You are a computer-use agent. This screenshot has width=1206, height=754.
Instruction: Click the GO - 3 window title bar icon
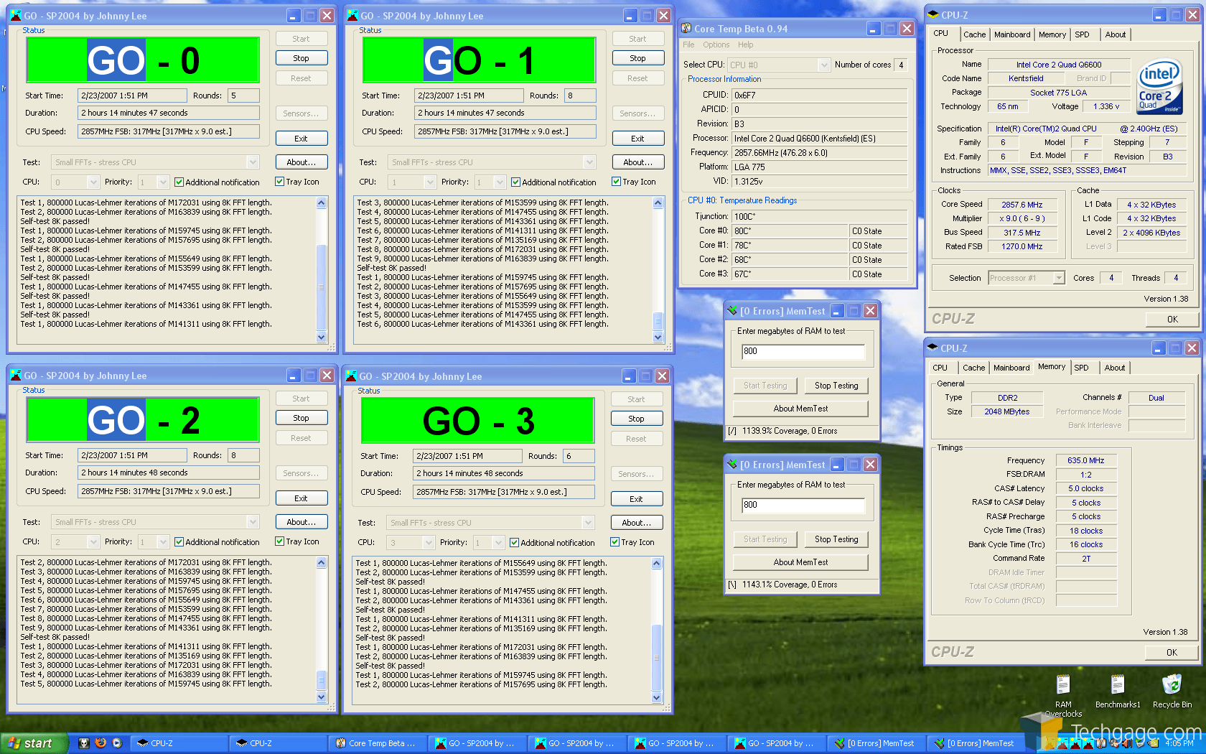(352, 376)
